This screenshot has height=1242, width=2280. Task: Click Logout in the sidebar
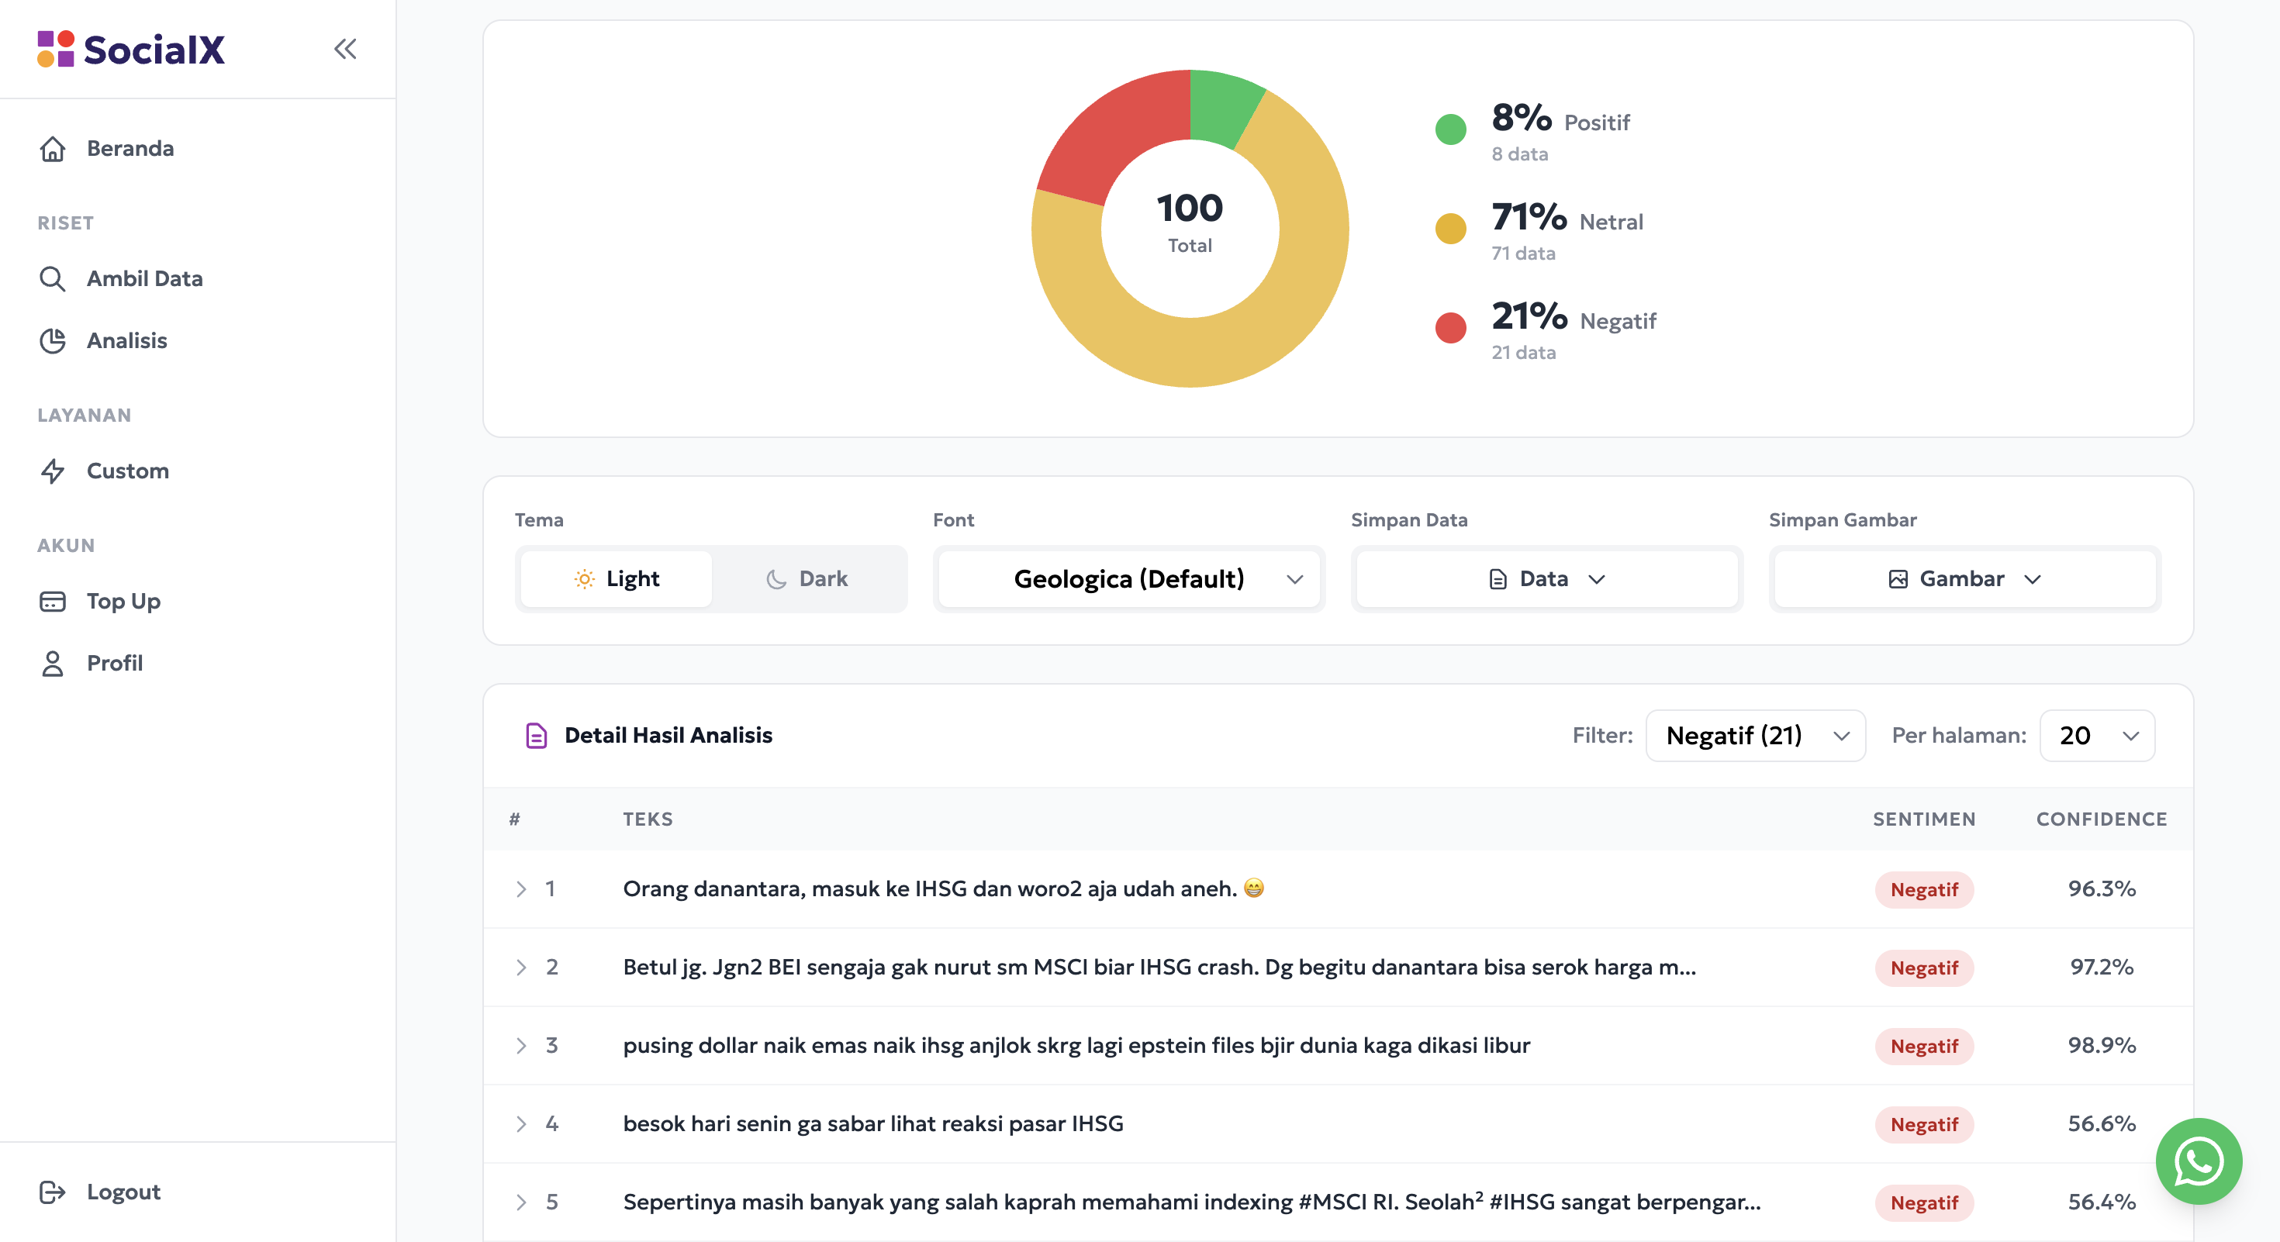point(123,1192)
